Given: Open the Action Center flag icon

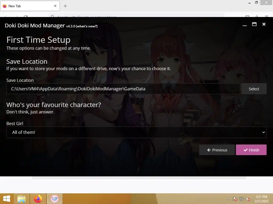Looking at the screenshot, I should (x=235, y=199).
